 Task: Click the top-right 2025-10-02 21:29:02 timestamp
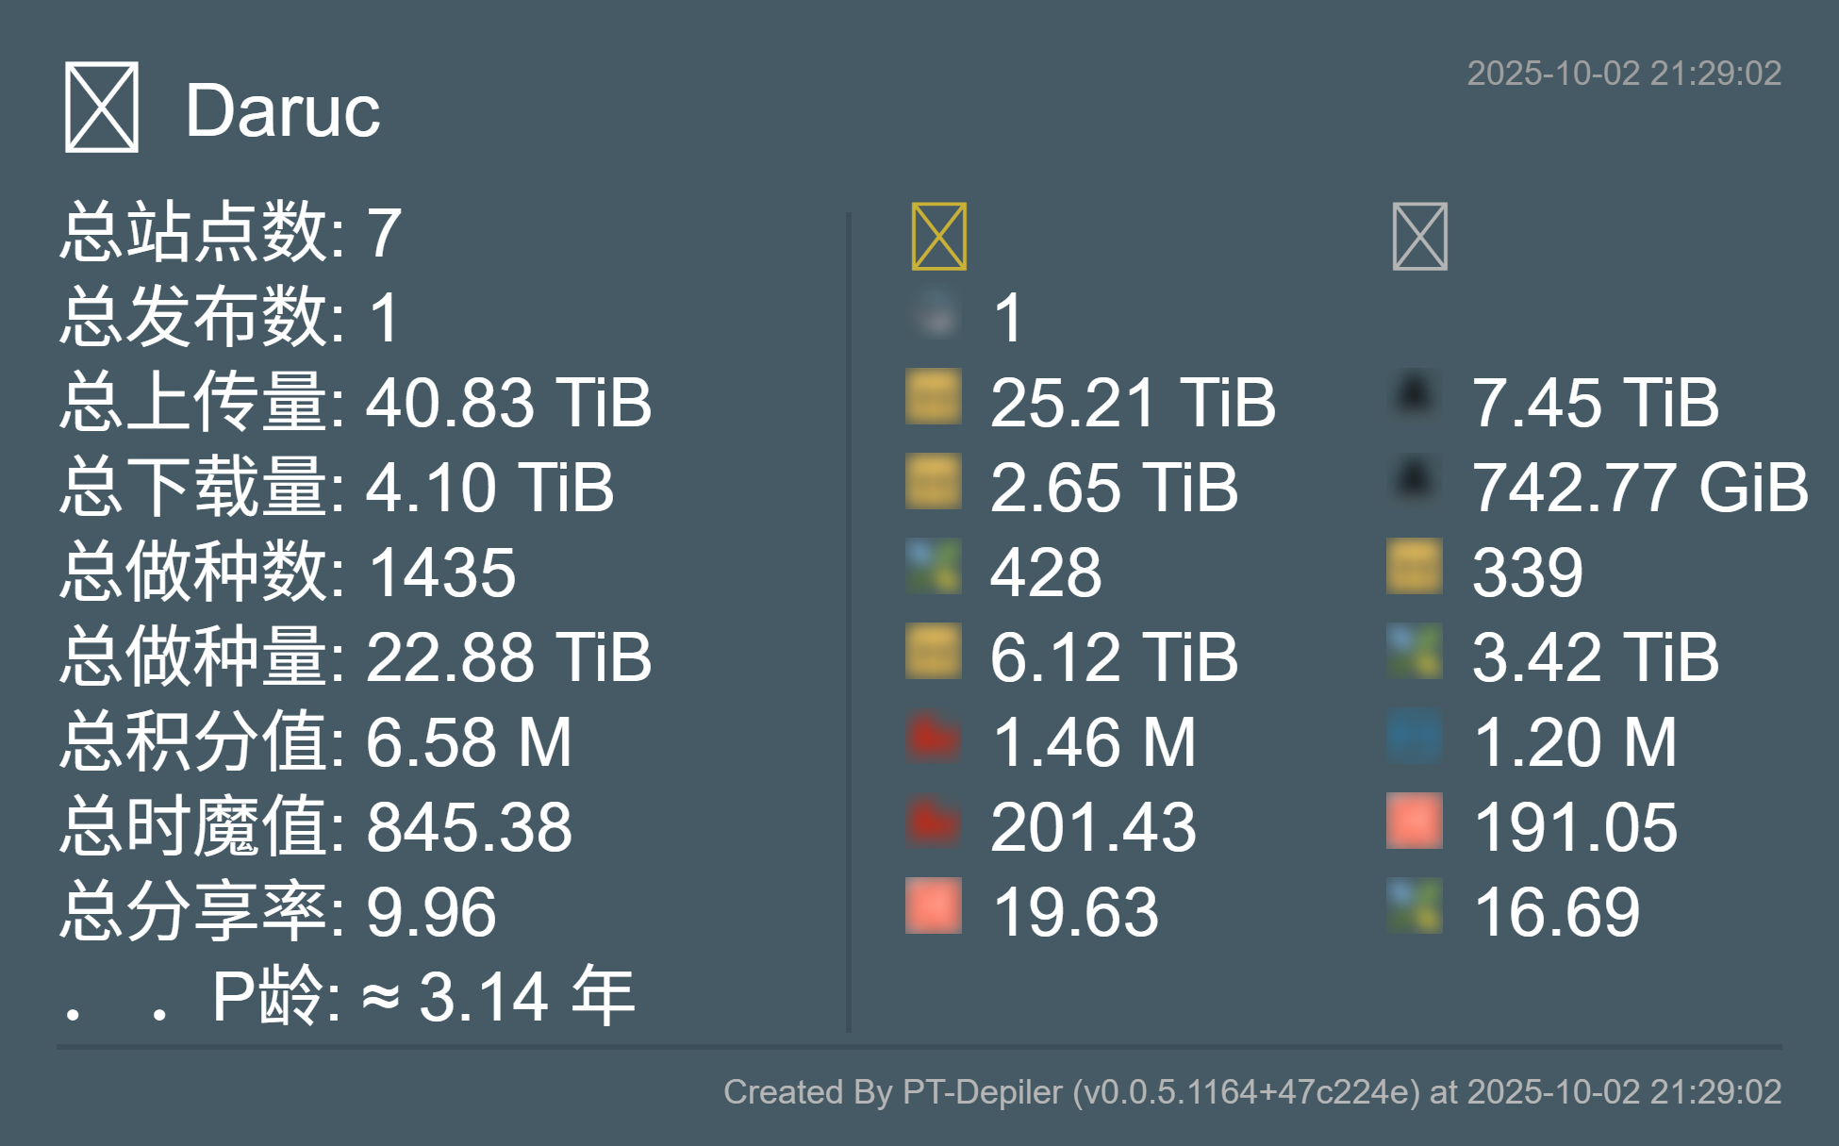click(x=1624, y=74)
